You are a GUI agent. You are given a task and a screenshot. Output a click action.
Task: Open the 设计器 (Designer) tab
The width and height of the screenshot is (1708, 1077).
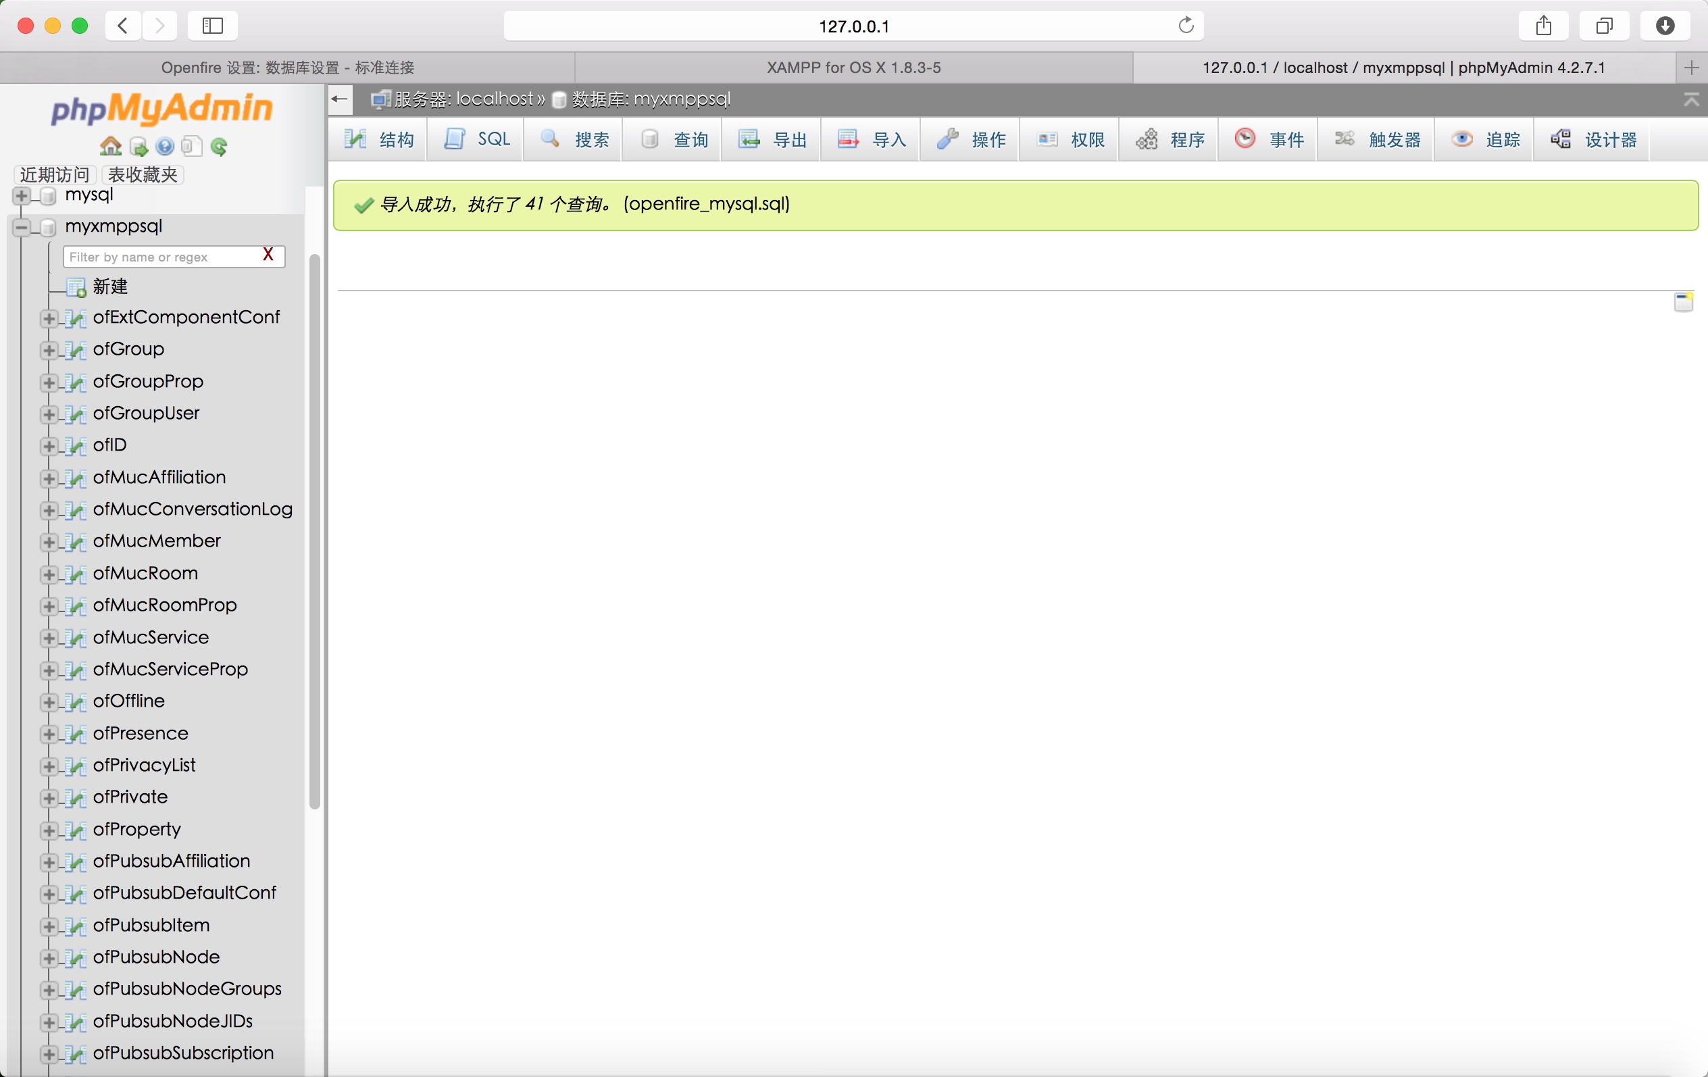[x=1592, y=139]
